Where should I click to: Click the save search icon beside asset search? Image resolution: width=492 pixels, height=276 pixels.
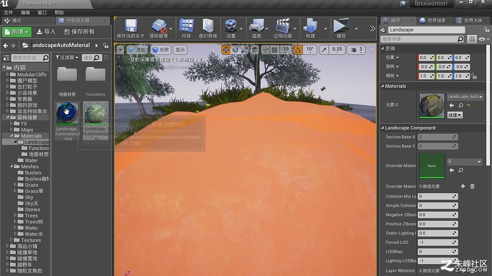click(106, 58)
